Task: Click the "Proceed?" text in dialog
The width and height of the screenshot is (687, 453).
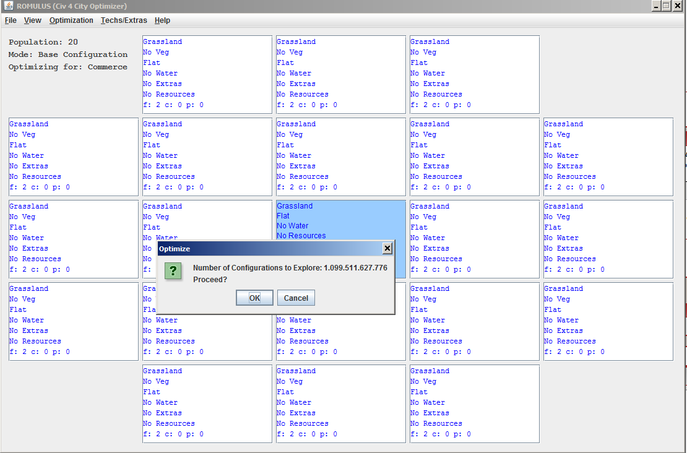Action: [210, 280]
